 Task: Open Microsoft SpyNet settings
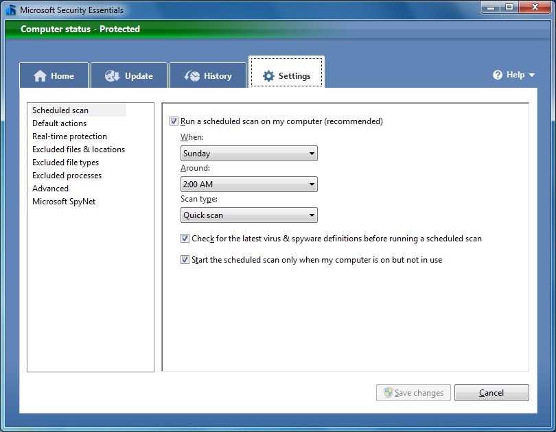pyautogui.click(x=64, y=202)
